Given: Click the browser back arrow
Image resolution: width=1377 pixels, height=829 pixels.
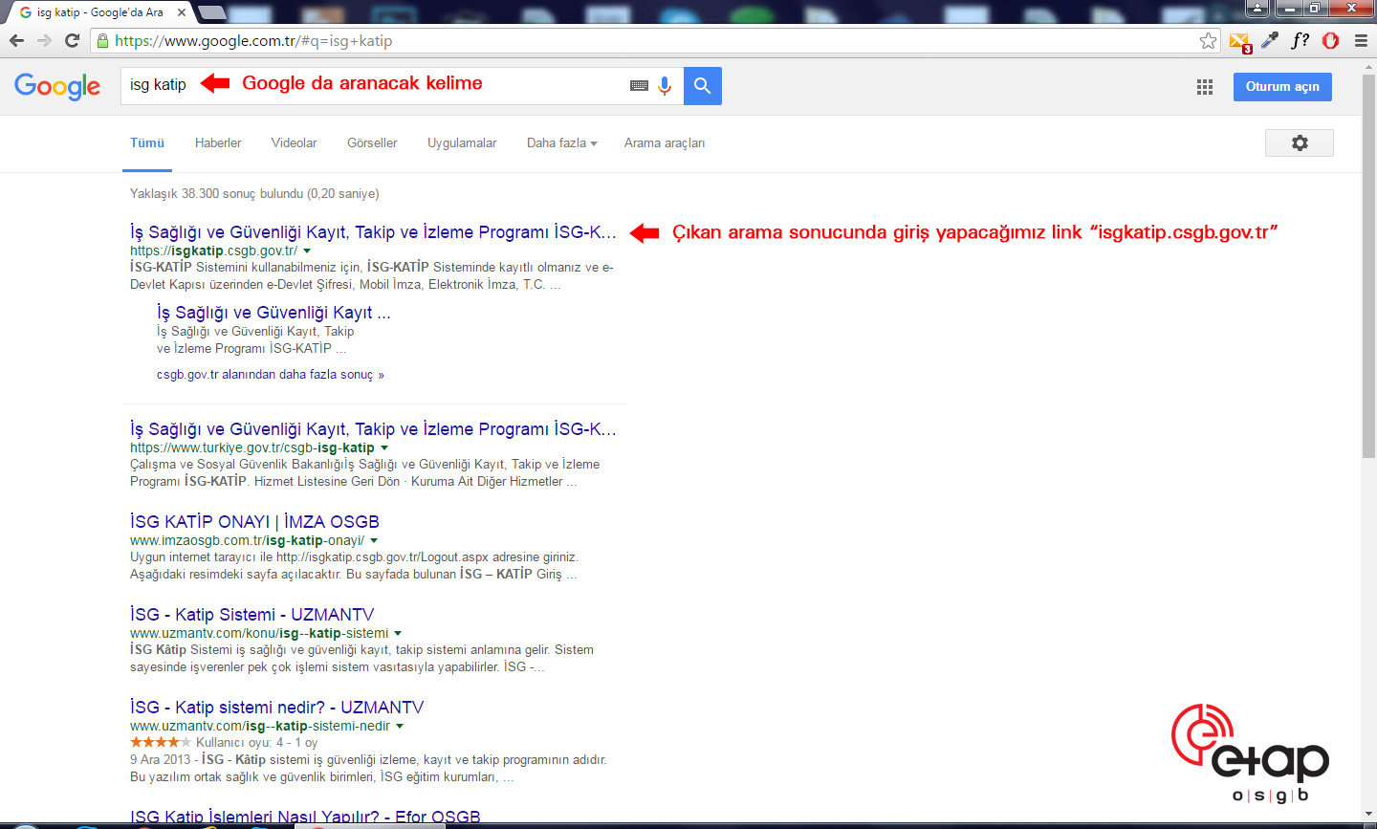Looking at the screenshot, I should click(16, 40).
